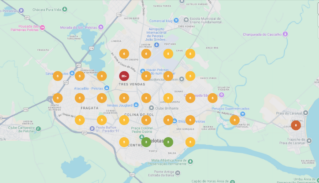Open the Shopping Pelotas store icon
Image resolution: width=319 pixels, height=183 pixels.
[x=174, y=121]
